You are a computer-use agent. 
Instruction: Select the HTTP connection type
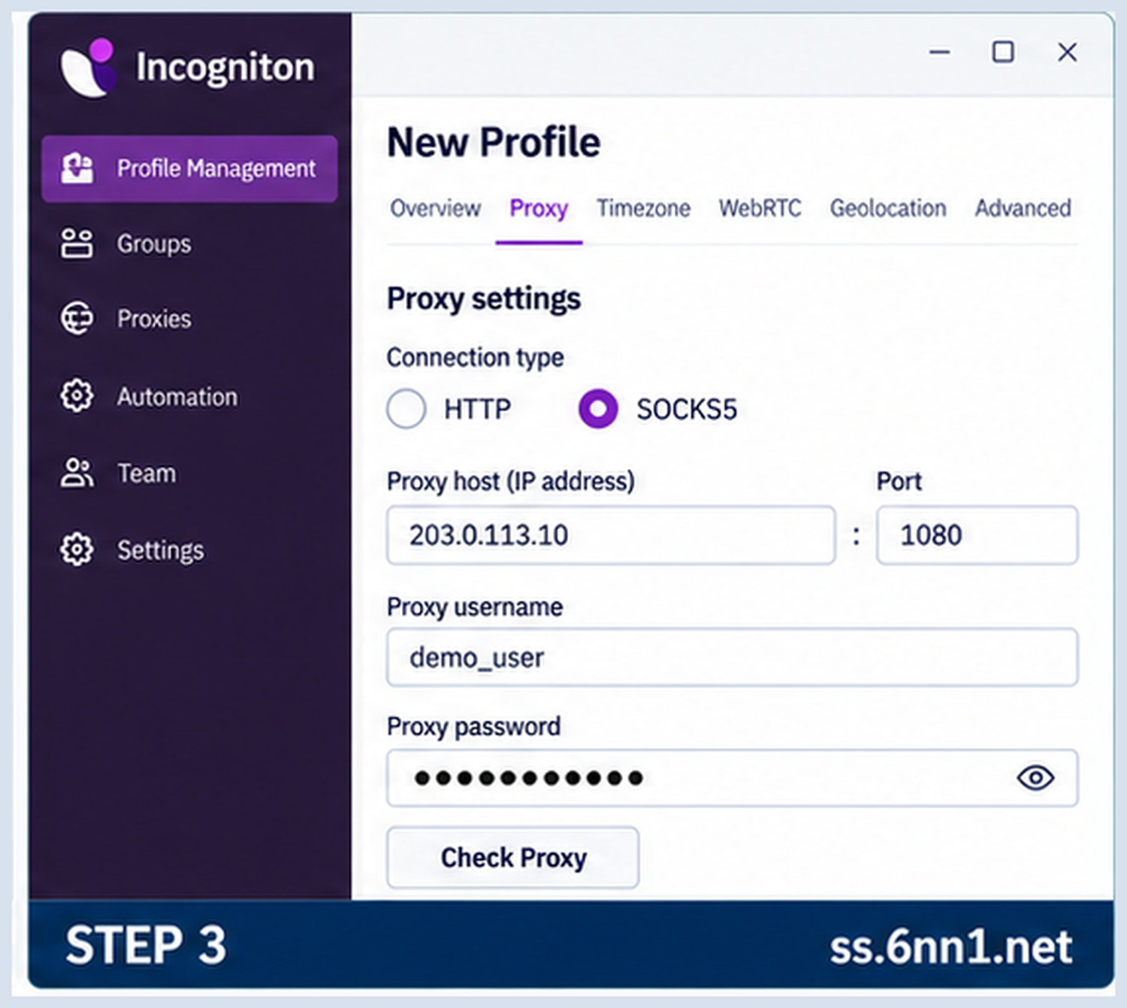click(406, 409)
